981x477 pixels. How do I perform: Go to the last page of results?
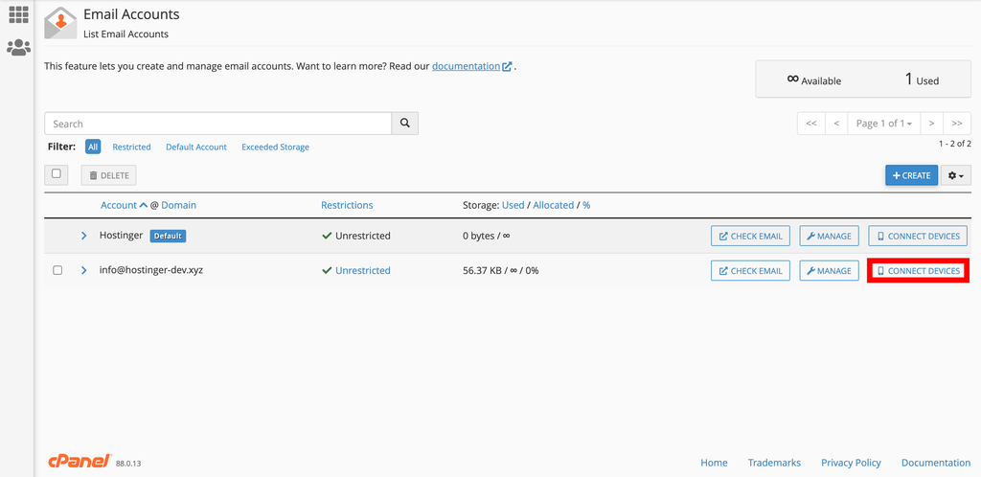pyautogui.click(x=957, y=124)
